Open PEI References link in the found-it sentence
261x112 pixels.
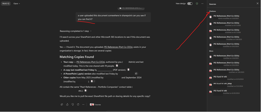tap(118, 47)
